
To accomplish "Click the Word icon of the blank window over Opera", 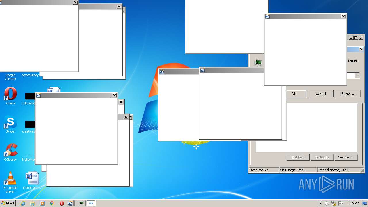I will 38,95.
